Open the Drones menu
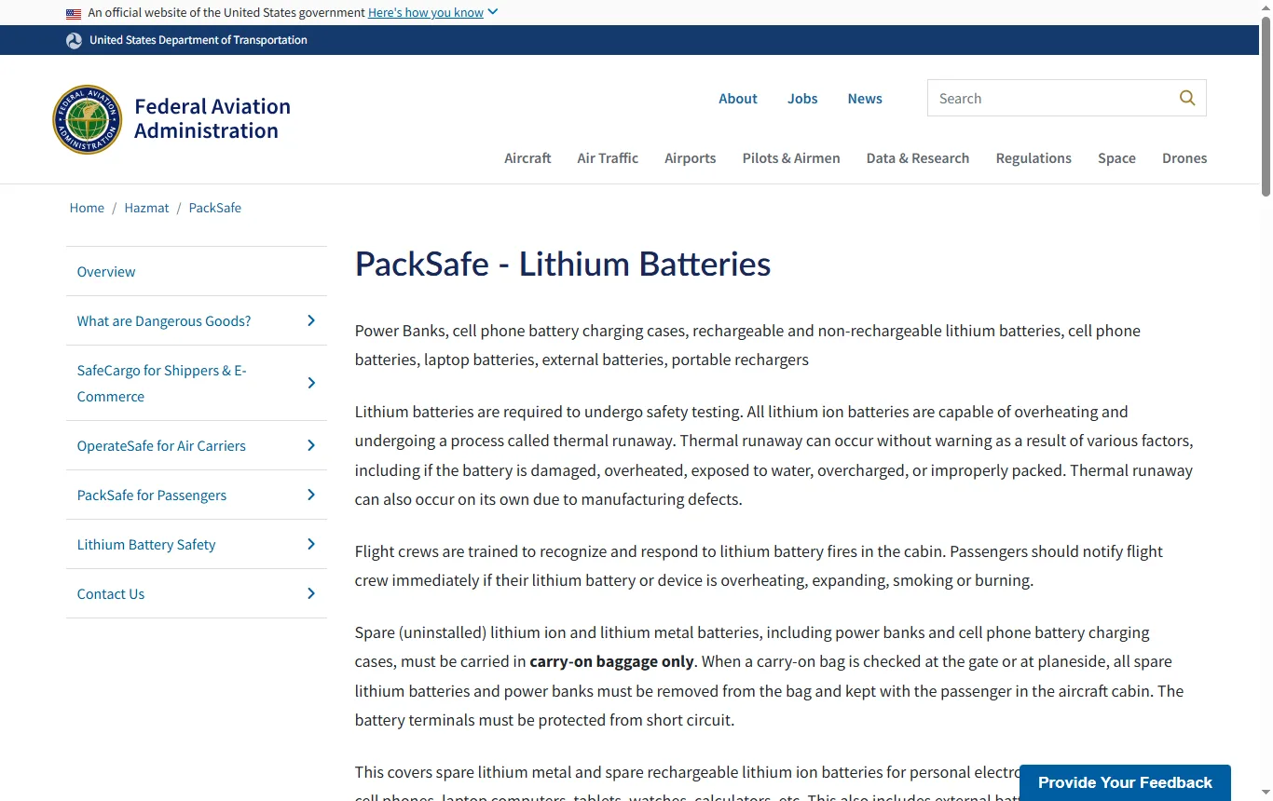The width and height of the screenshot is (1273, 801). [1184, 158]
